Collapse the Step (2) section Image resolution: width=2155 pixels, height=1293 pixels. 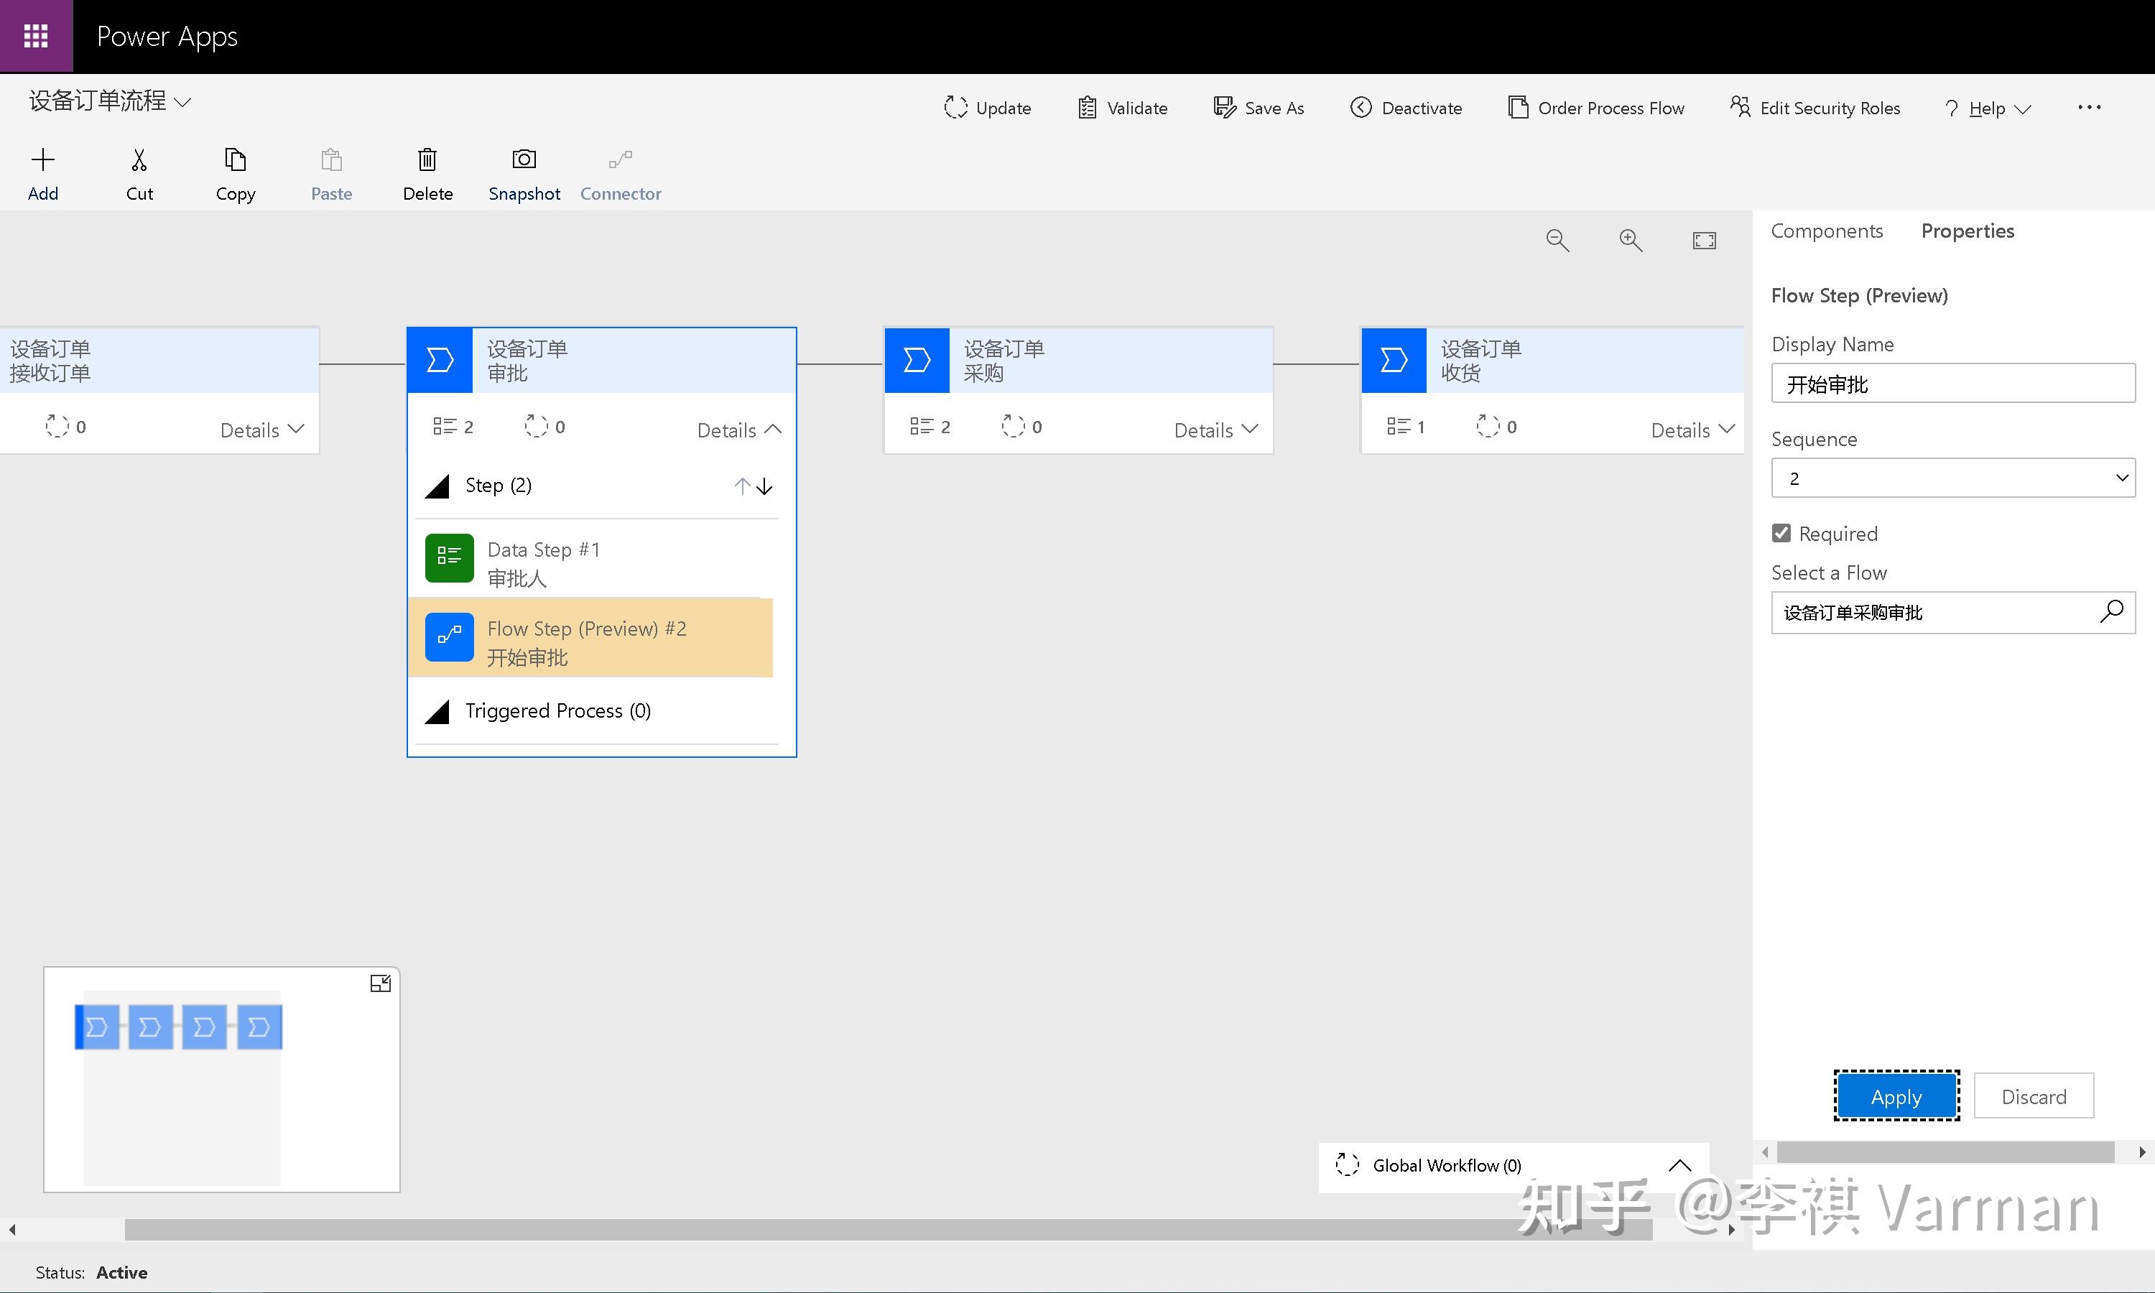pyautogui.click(x=437, y=486)
